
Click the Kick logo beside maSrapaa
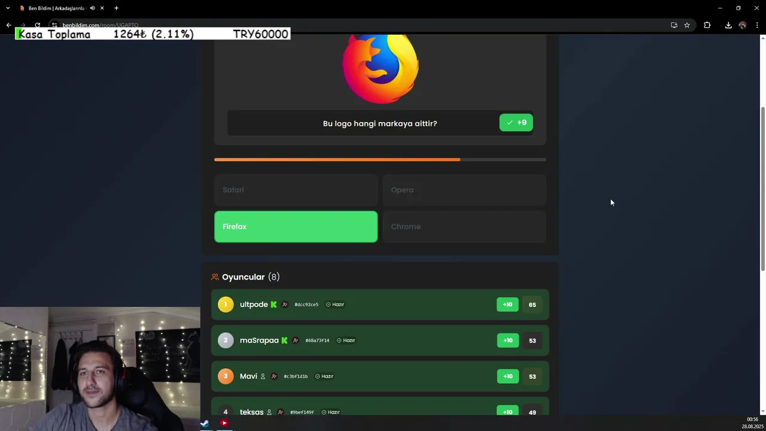pos(284,341)
